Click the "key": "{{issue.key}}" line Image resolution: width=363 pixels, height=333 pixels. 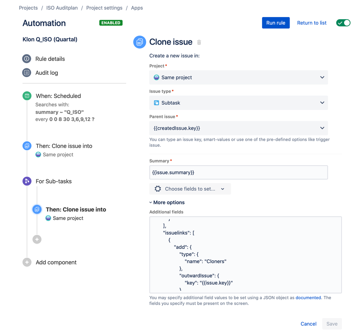[x=209, y=283]
